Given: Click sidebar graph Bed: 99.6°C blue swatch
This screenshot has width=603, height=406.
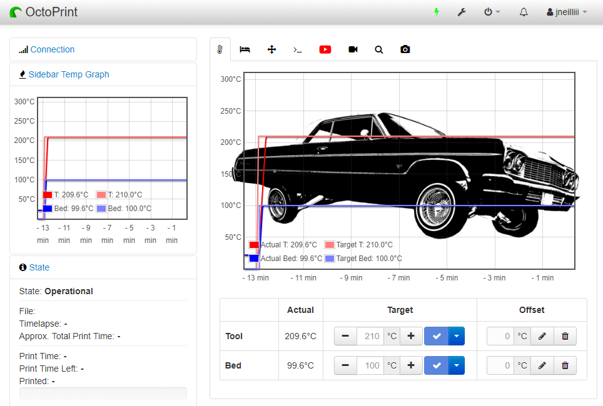Looking at the screenshot, I should point(48,209).
